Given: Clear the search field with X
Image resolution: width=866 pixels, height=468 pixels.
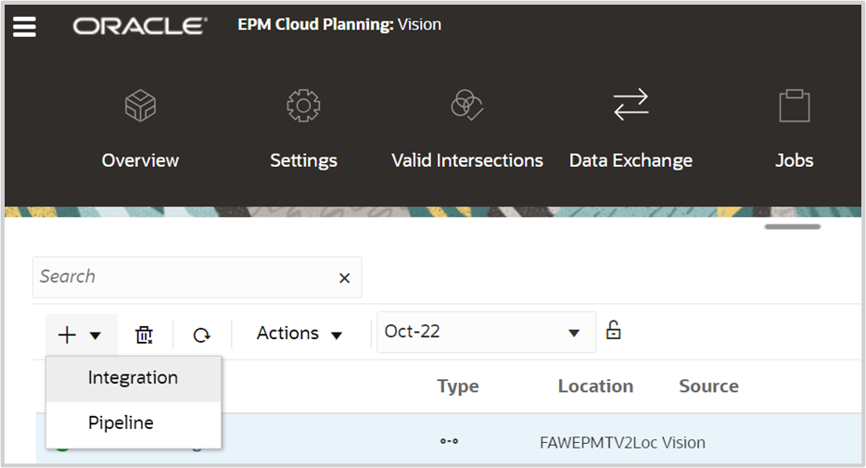Looking at the screenshot, I should click(344, 278).
